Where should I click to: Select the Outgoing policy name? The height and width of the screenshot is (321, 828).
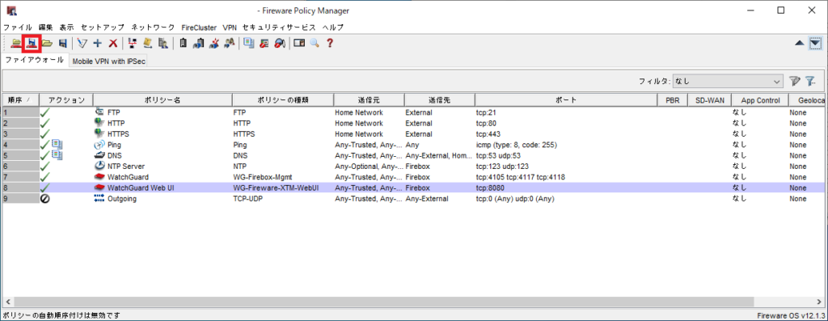click(x=122, y=199)
